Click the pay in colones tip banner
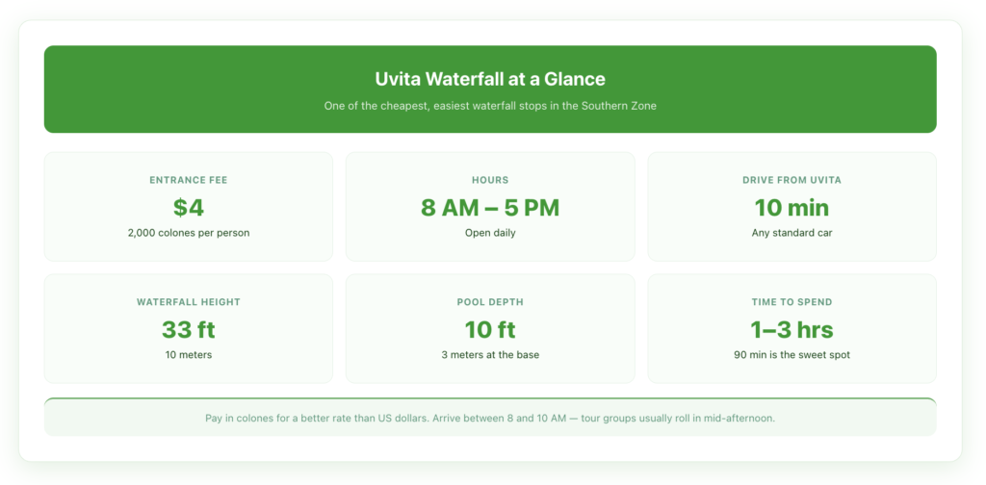Image resolution: width=986 pixels, height=485 pixels. [x=490, y=417]
